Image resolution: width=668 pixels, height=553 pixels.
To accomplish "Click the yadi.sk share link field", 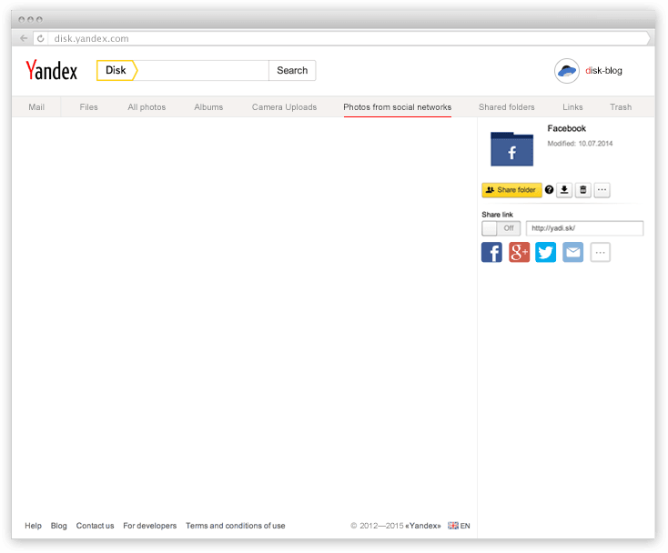I will [x=584, y=228].
